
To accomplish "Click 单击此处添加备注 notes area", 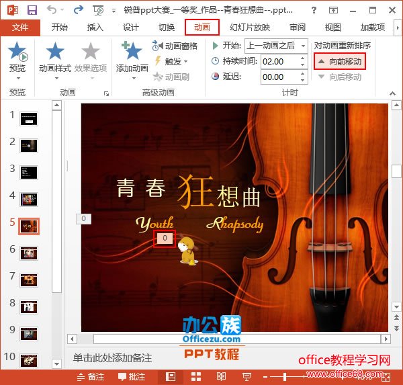I will point(112,358).
